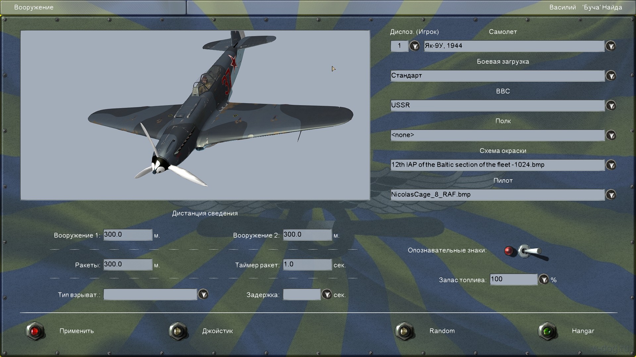Expand the Пилот pilot skin dropdown
The image size is (636, 357).
coord(610,195)
